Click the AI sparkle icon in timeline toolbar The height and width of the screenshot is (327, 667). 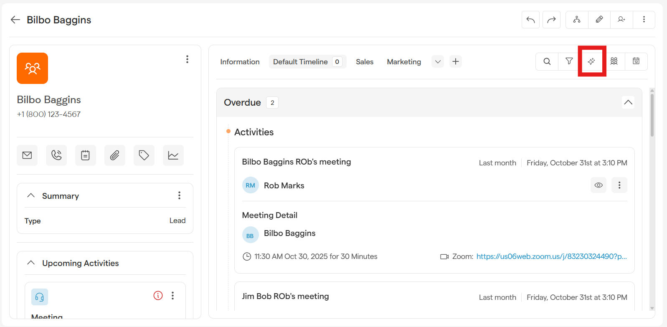point(591,61)
